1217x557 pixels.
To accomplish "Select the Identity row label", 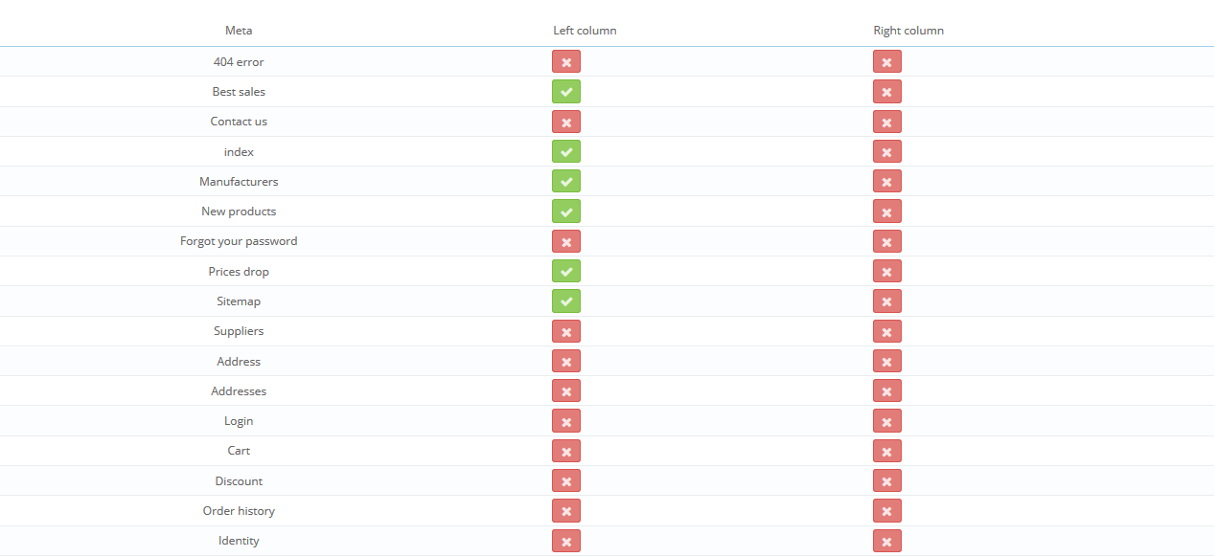I will 239,541.
